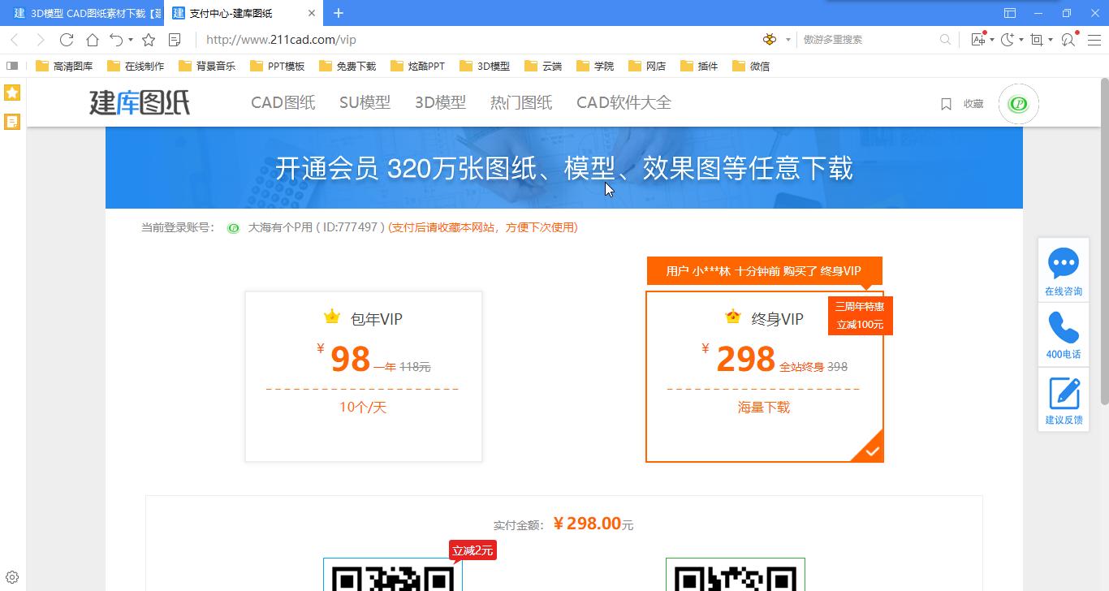The image size is (1109, 591).
Task: Click the page vertical scrollbar thumb
Action: click(x=1104, y=241)
